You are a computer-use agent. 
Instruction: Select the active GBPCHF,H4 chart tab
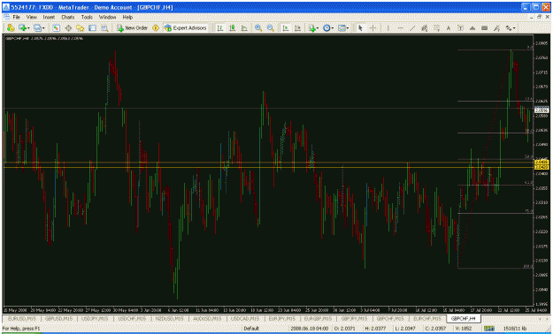[x=463, y=318]
